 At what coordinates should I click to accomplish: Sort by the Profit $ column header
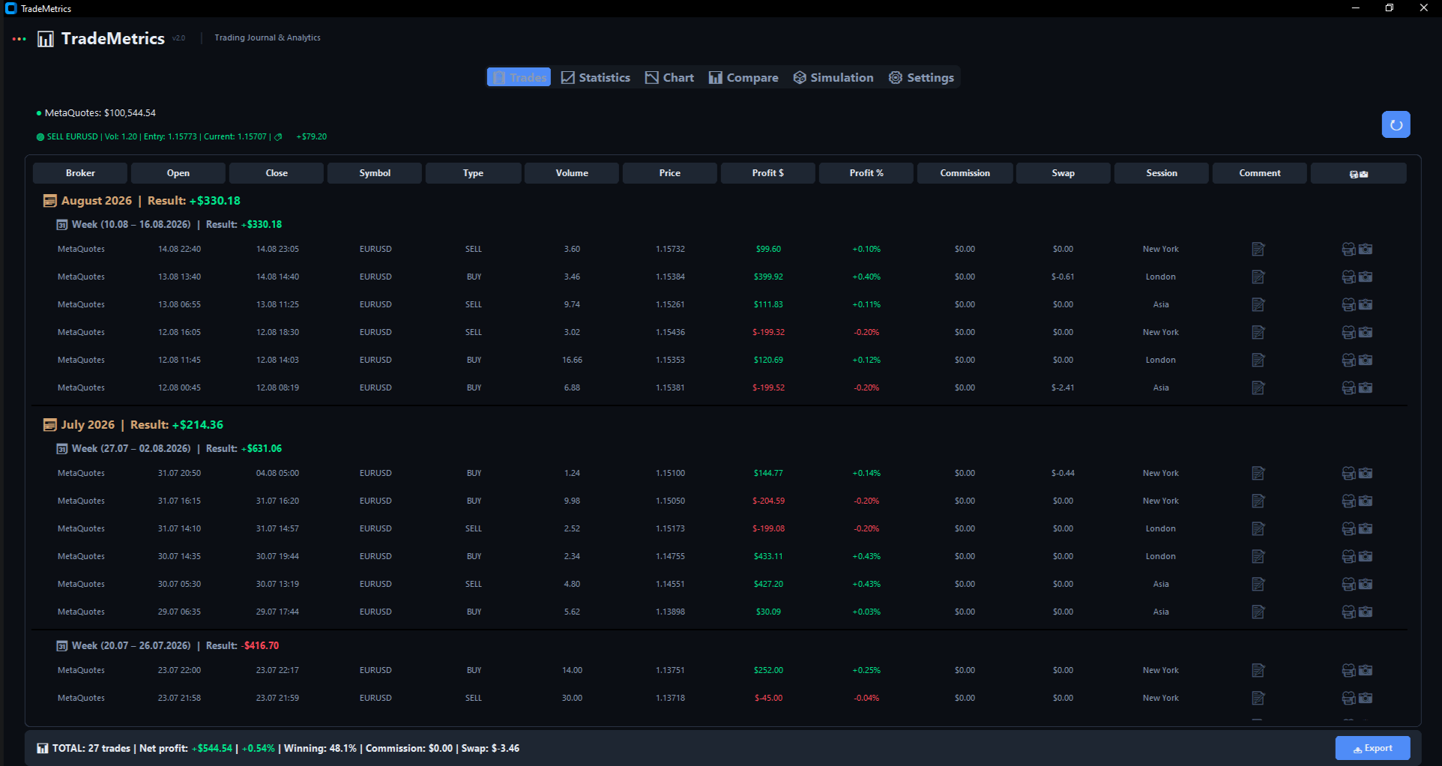coord(768,173)
